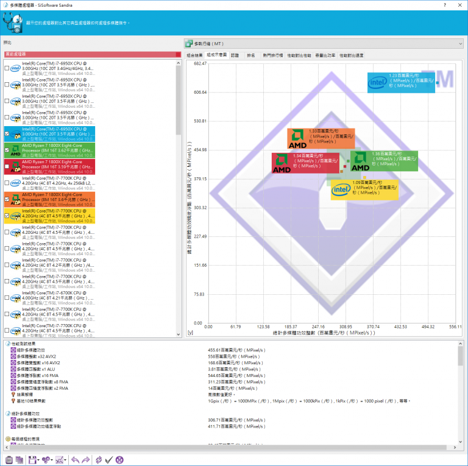Click the purple icon beside x8 FMA row
Screen dimensions: 468x466
[x=13, y=382]
